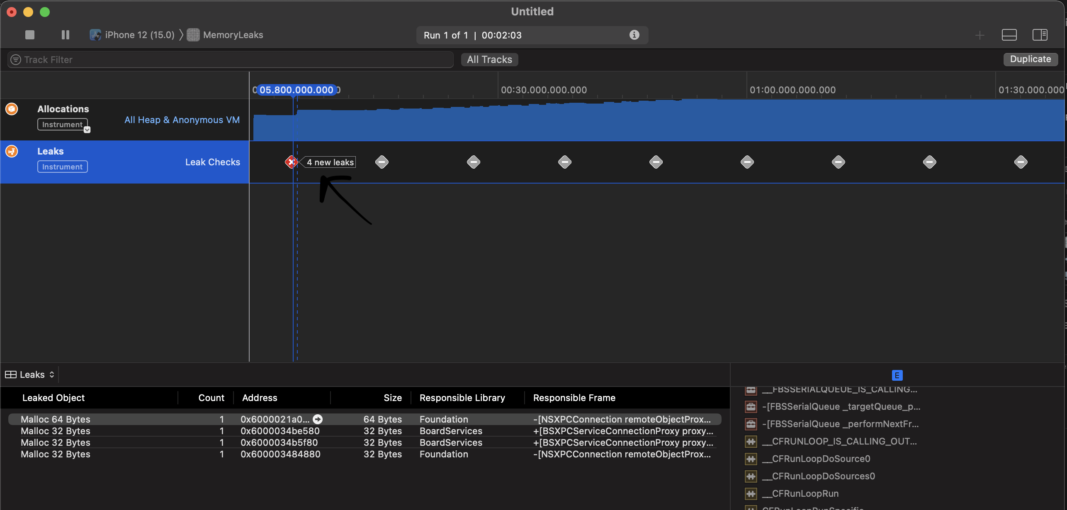Open the Track Filter filter icon
Image resolution: width=1067 pixels, height=510 pixels.
coord(15,59)
